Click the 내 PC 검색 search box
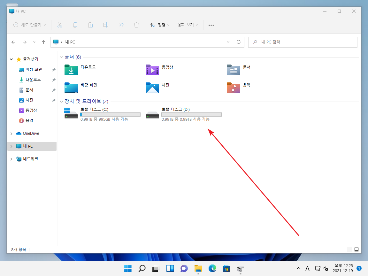 [x=303, y=42]
